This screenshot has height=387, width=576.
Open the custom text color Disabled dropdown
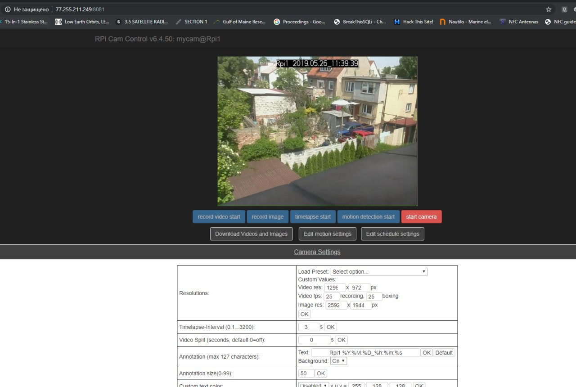click(313, 385)
